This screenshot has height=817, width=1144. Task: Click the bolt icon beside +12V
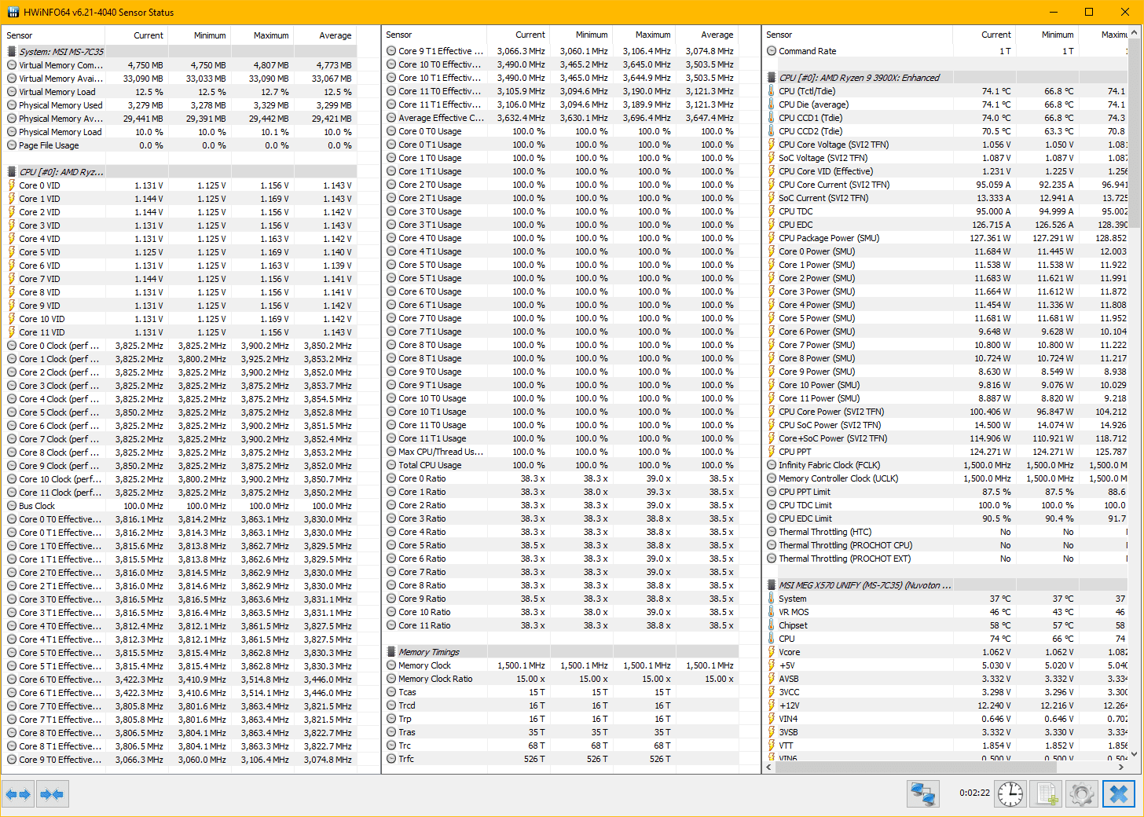[x=772, y=705]
